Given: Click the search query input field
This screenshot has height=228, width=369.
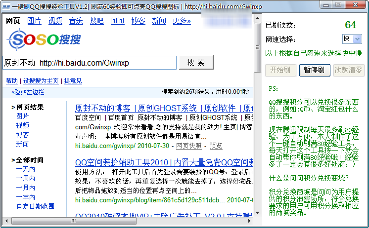Looking at the screenshot, I should tap(90, 63).
